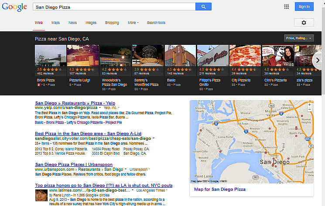Open the LA Times top pizza honors result

(104, 186)
